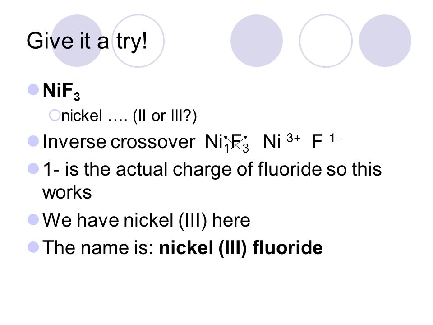Click the outlined circle around 'try!'
The width and height of the screenshot is (433, 325).
coord(138,41)
